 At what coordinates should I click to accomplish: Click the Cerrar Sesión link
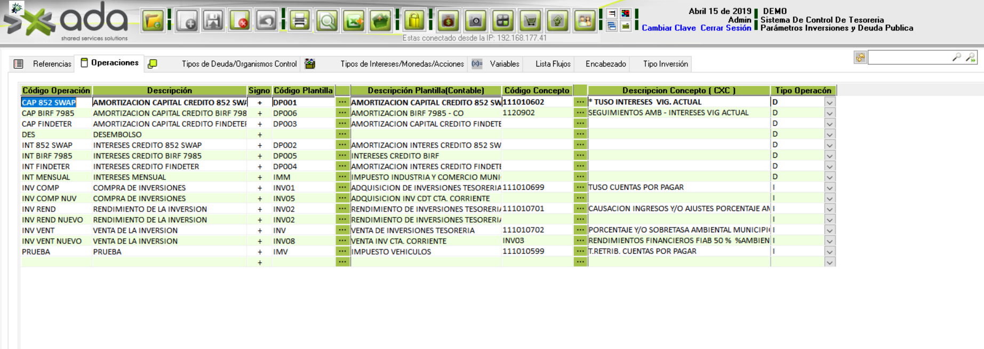click(x=725, y=28)
